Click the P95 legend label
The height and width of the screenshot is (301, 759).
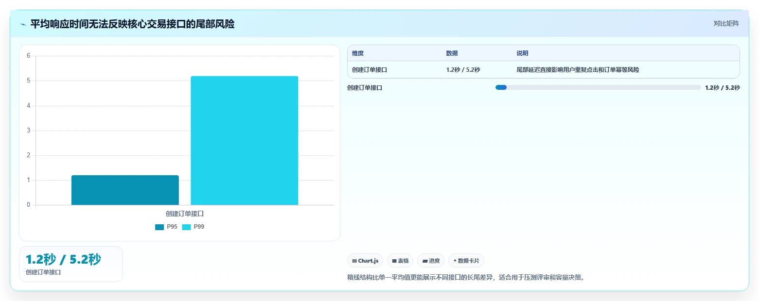click(172, 227)
